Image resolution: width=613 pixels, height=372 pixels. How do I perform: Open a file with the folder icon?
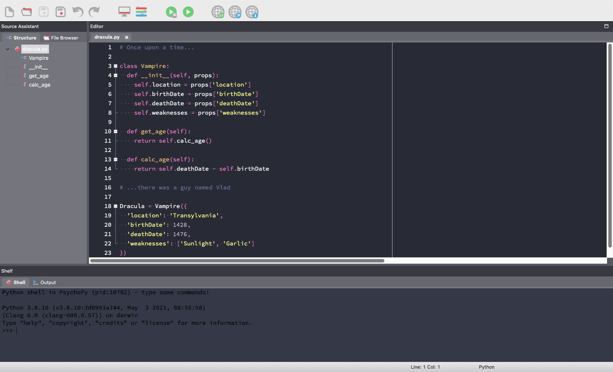(26, 12)
